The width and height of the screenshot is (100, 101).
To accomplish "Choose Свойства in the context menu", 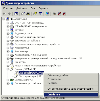I will 71,94.
